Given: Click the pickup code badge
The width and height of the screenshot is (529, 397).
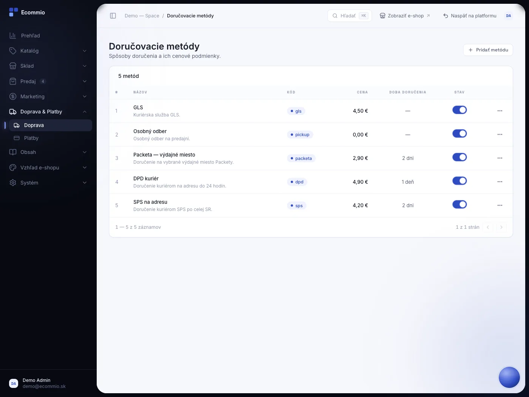Looking at the screenshot, I should (300, 135).
